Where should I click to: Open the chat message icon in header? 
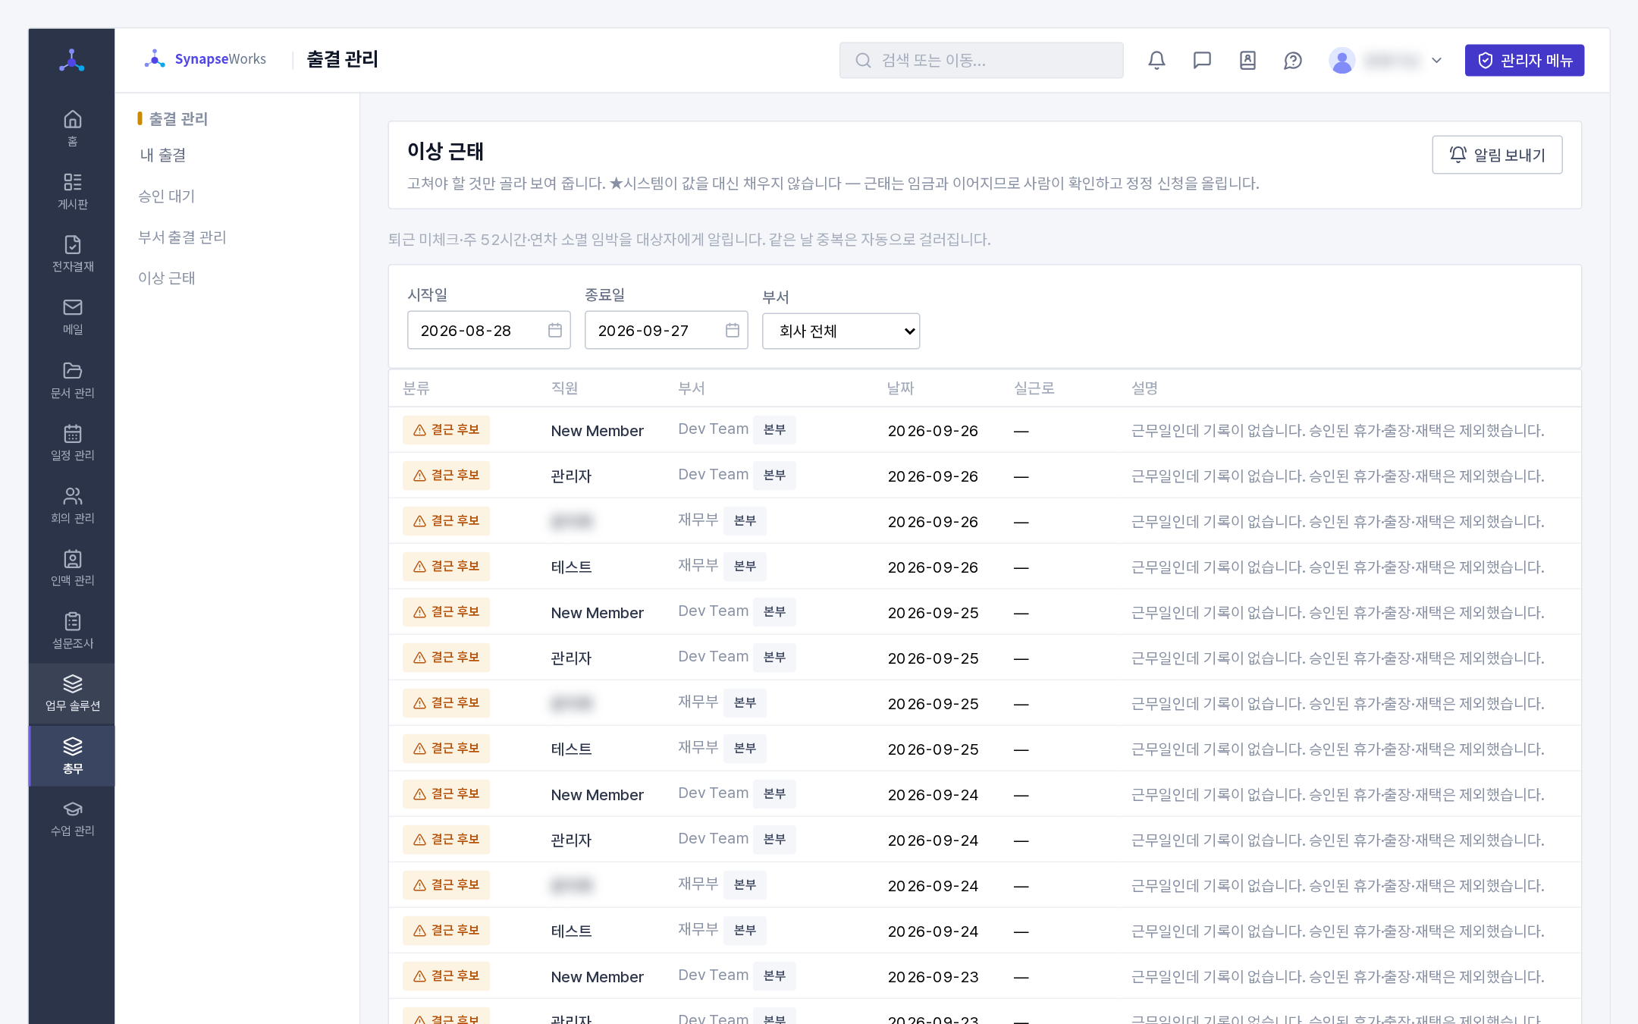1202,60
